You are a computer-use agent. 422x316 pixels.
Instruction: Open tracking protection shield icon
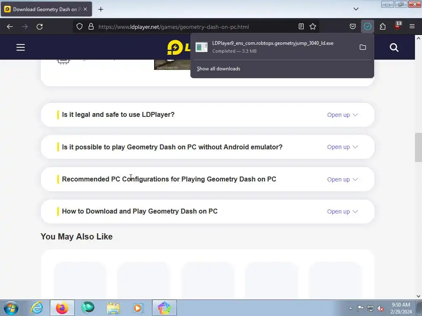(80, 27)
